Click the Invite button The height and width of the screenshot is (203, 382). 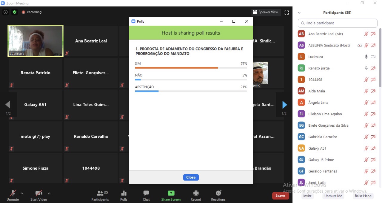coord(307,196)
